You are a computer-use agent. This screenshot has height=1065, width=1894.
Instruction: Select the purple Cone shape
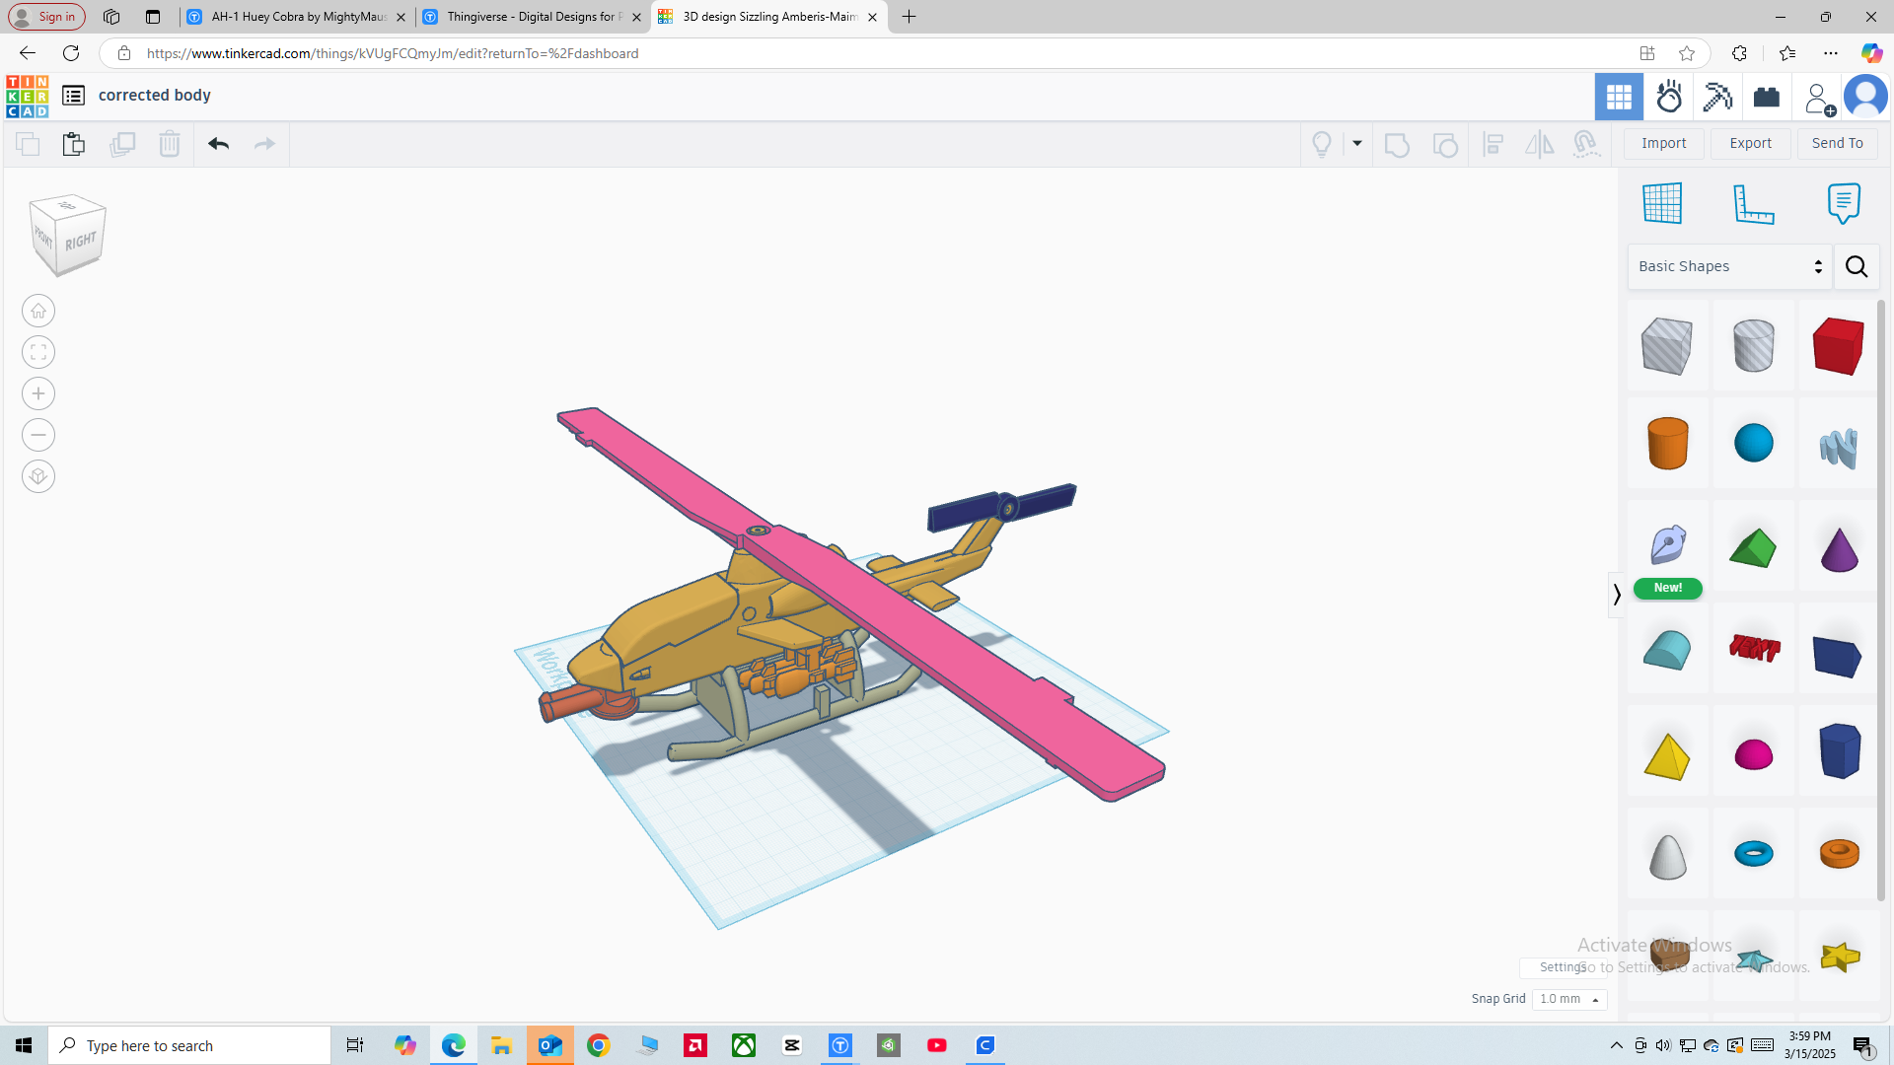[1838, 548]
